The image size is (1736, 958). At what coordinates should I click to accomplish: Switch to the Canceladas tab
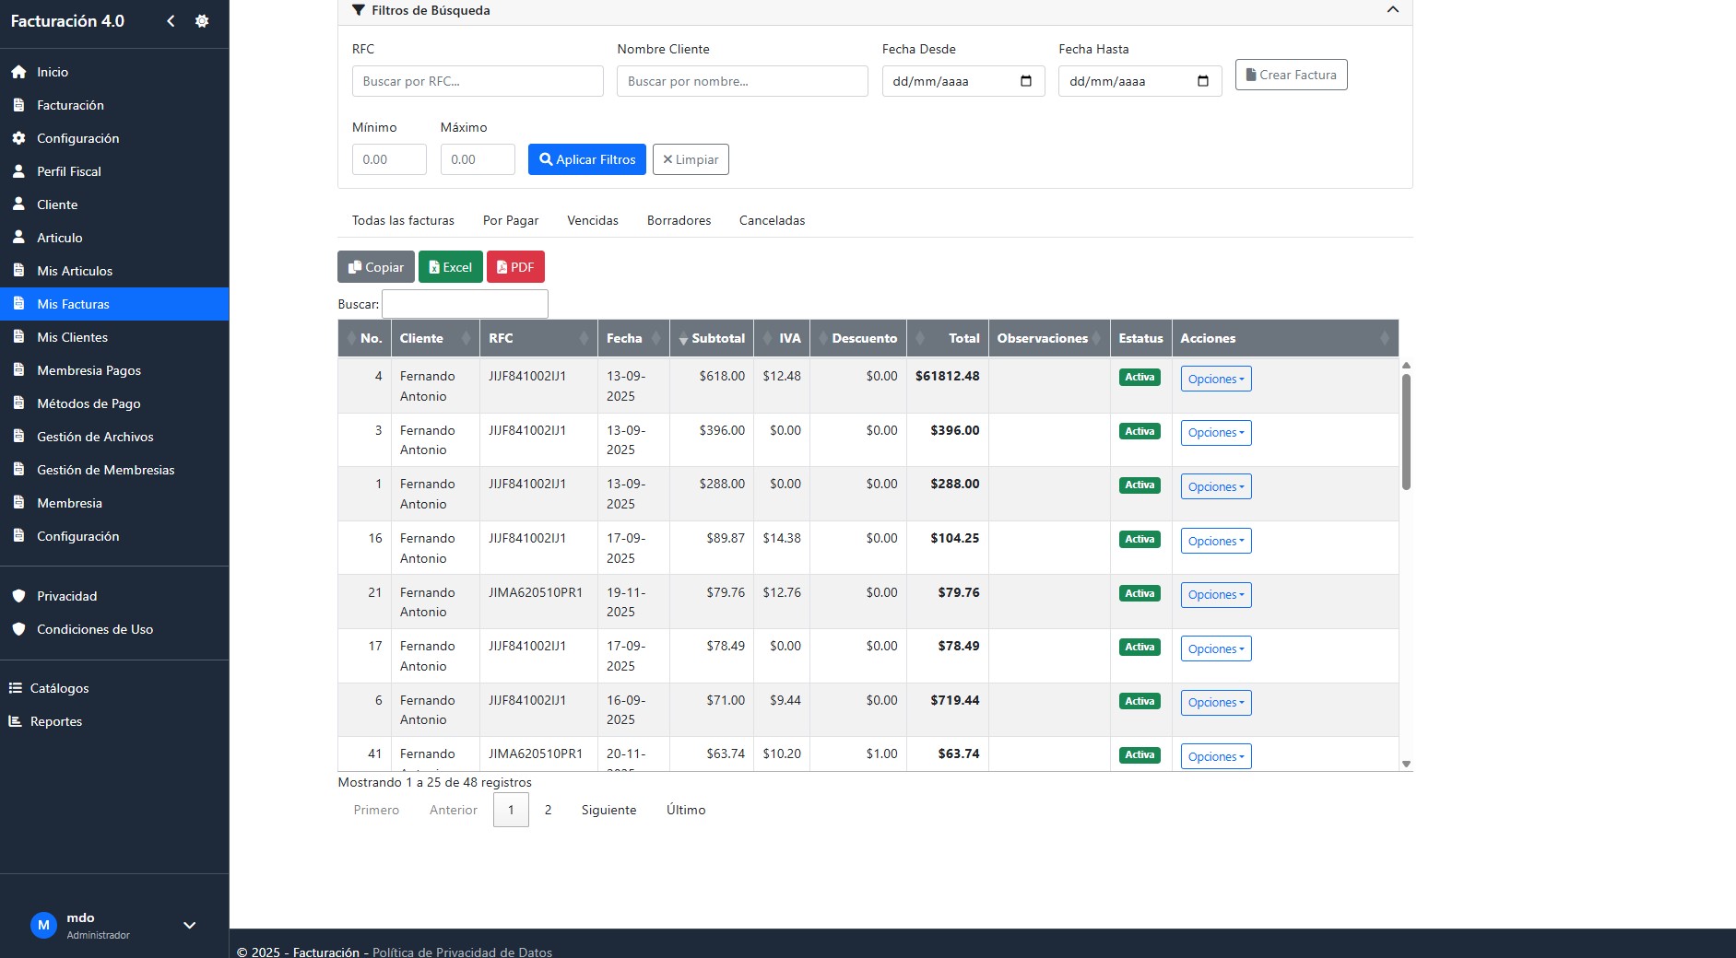click(772, 220)
